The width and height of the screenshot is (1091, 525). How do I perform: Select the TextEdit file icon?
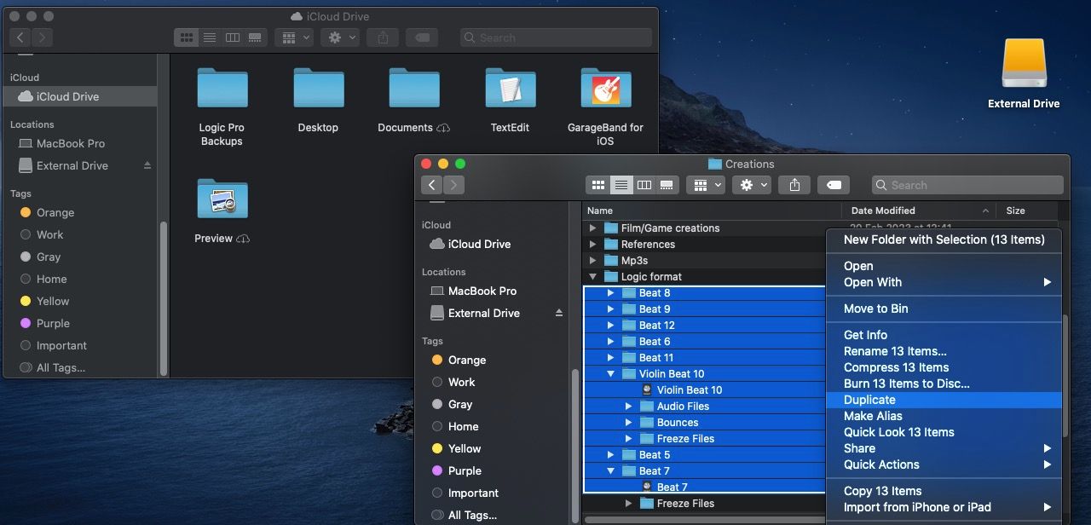coord(510,88)
